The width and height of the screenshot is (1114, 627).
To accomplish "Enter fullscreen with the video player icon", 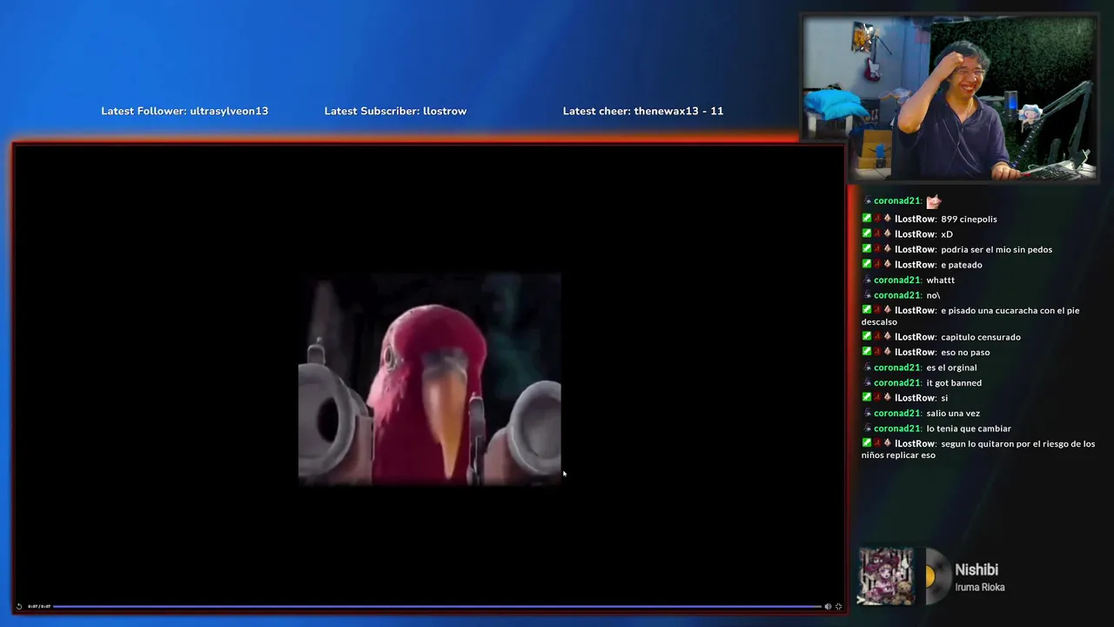I will 838,606.
